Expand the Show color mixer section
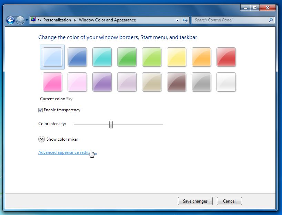Viewport: 282px width, 215px height. 41,139
